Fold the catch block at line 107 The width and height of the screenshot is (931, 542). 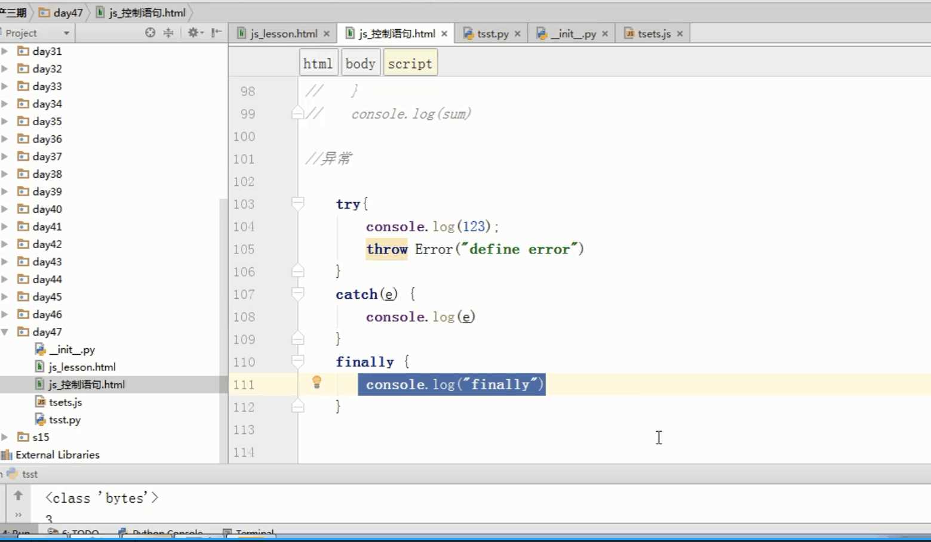click(x=297, y=293)
